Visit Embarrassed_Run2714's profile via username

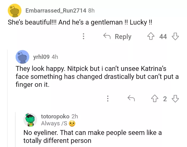pos(56,11)
